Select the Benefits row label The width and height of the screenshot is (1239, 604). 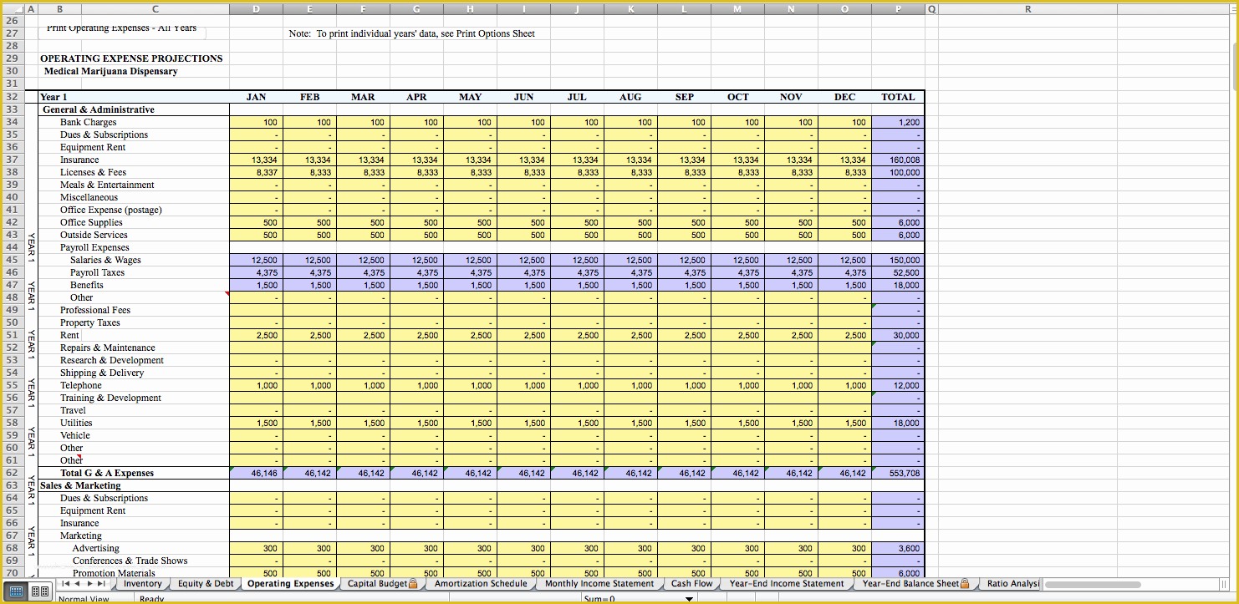87,285
